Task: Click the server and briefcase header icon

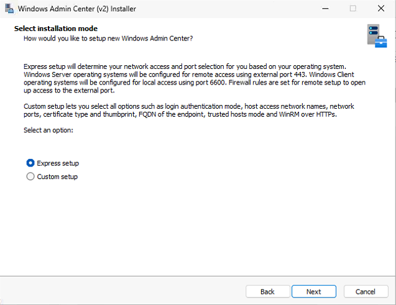Action: (377, 36)
